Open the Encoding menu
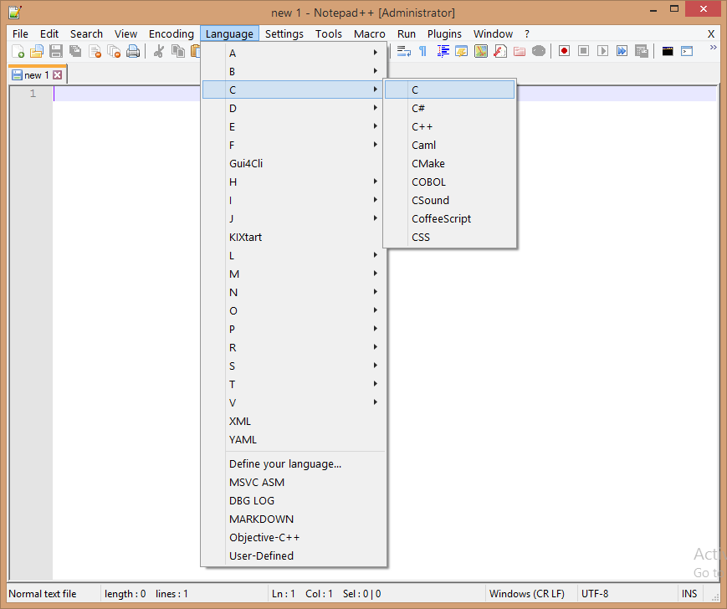The image size is (727, 609). click(x=172, y=33)
